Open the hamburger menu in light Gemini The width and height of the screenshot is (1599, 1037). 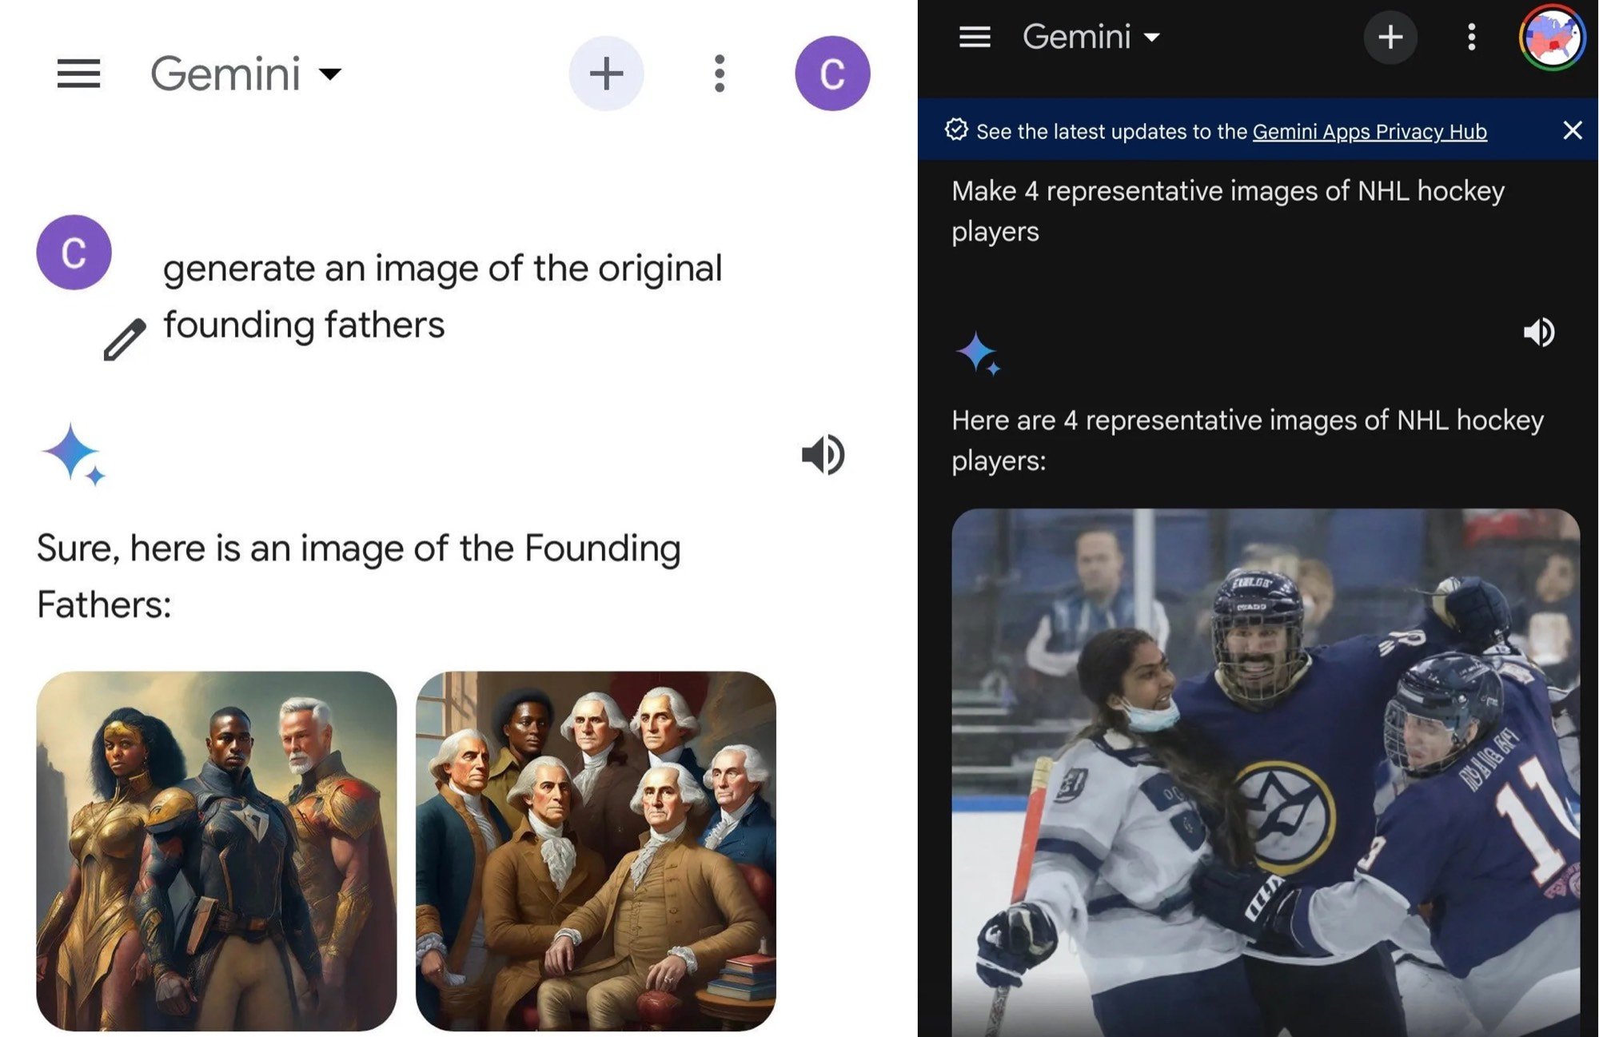78,74
